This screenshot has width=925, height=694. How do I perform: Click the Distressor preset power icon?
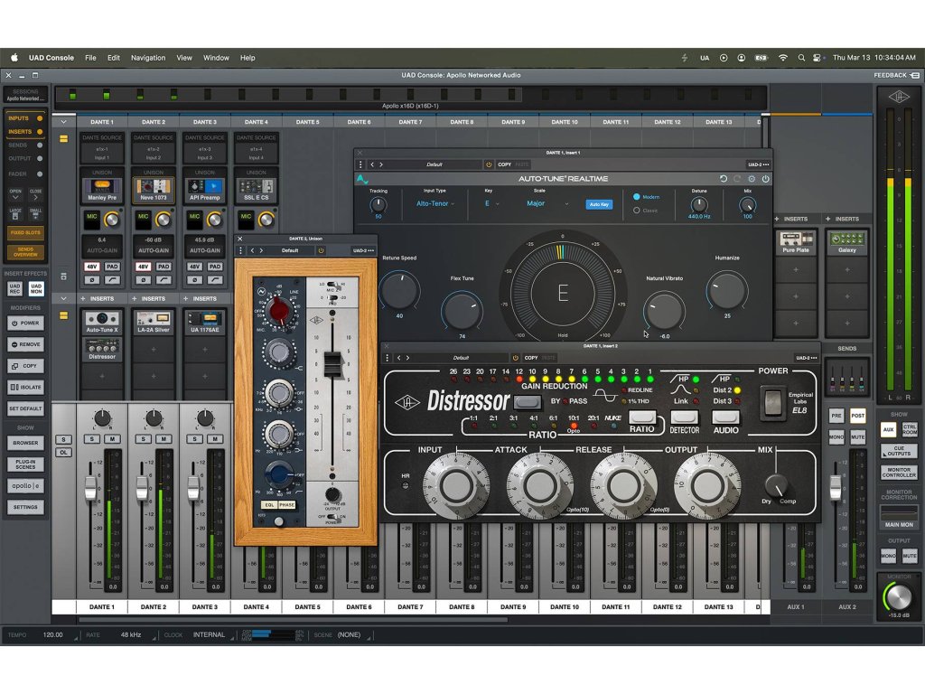514,358
